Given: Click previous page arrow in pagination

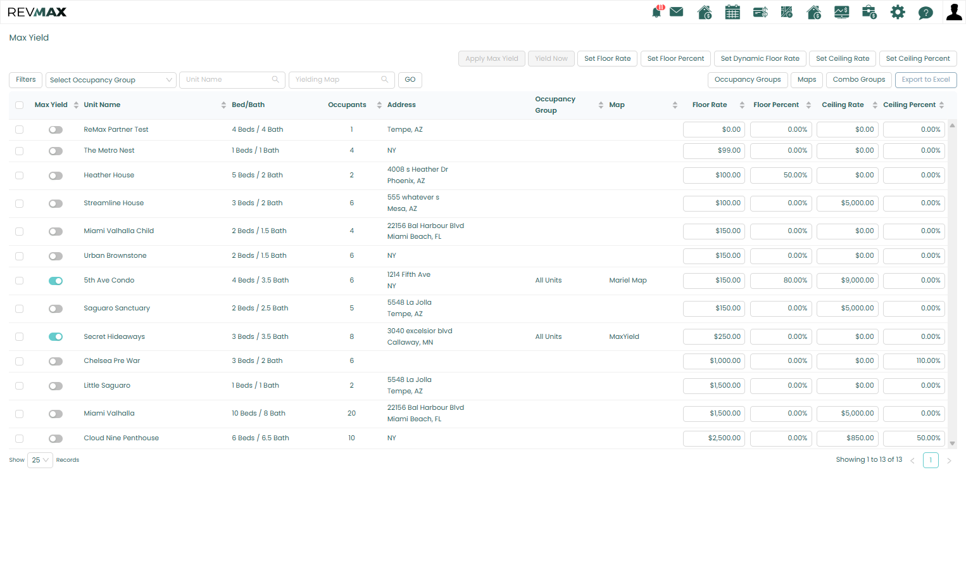Looking at the screenshot, I should [x=912, y=461].
